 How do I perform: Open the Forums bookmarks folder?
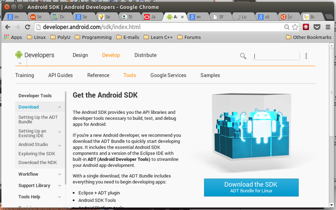point(189,37)
